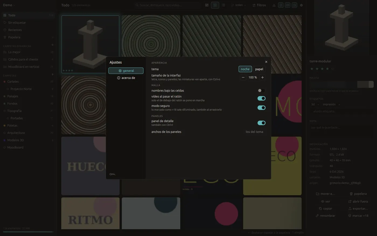Open the orden sort dropdown
This screenshot has width=377, height=236.
239,5
